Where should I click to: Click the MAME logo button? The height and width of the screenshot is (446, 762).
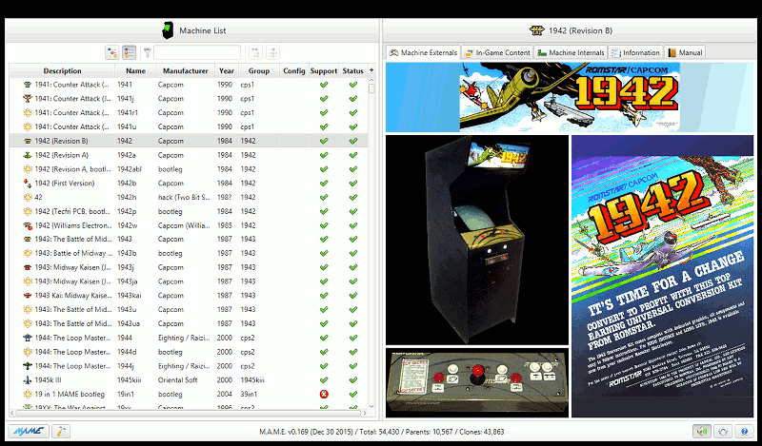tap(30, 431)
